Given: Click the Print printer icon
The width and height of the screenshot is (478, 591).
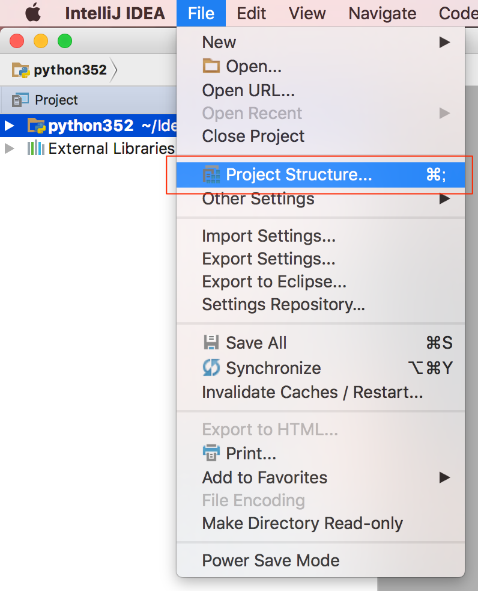Looking at the screenshot, I should coord(211,453).
